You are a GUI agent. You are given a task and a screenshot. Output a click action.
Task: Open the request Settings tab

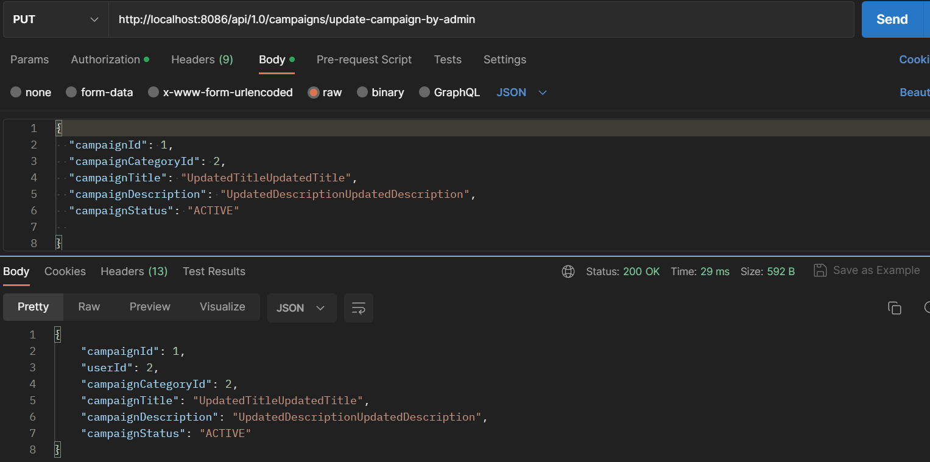coord(505,60)
